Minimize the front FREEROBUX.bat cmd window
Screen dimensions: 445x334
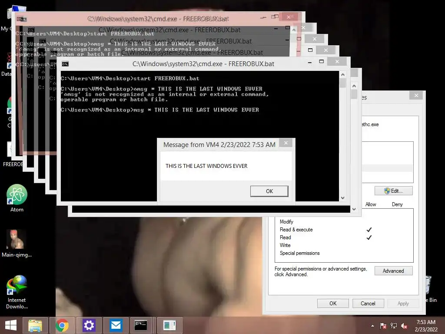pyautogui.click(x=310, y=62)
